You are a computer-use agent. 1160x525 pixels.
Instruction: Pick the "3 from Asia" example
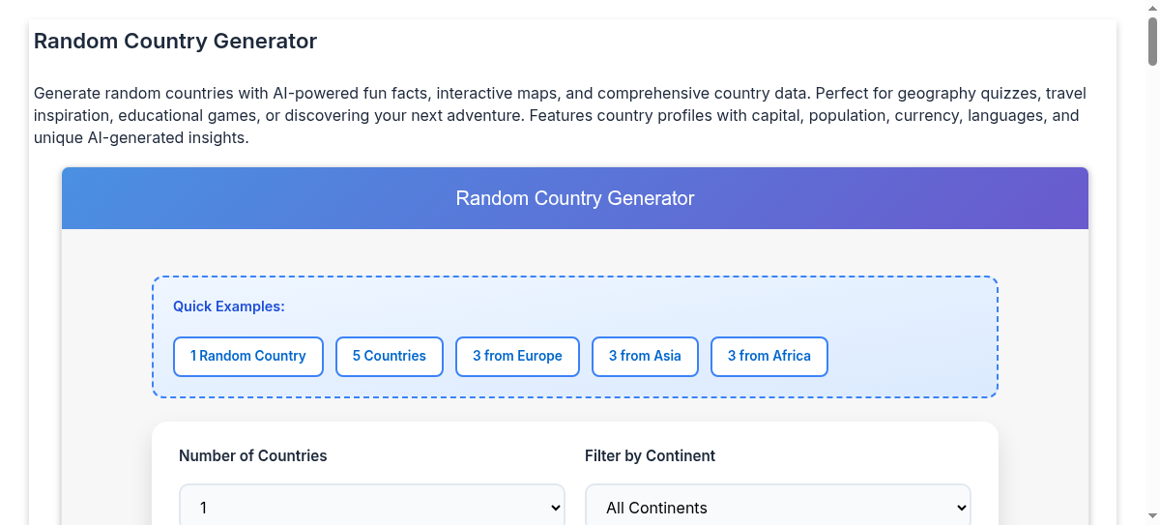[645, 356]
